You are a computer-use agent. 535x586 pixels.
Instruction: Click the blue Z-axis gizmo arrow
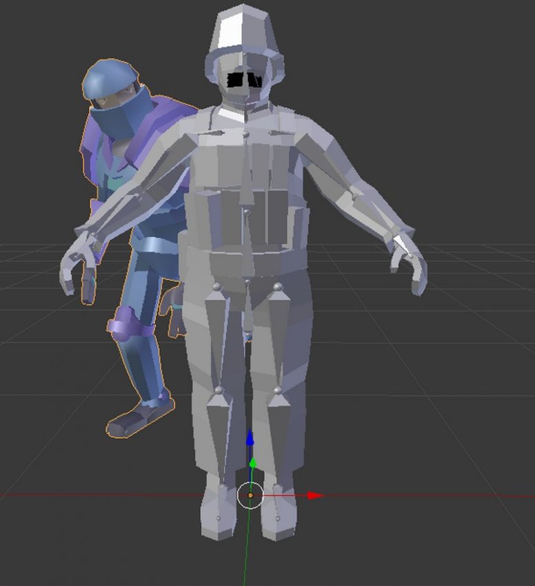coord(250,438)
